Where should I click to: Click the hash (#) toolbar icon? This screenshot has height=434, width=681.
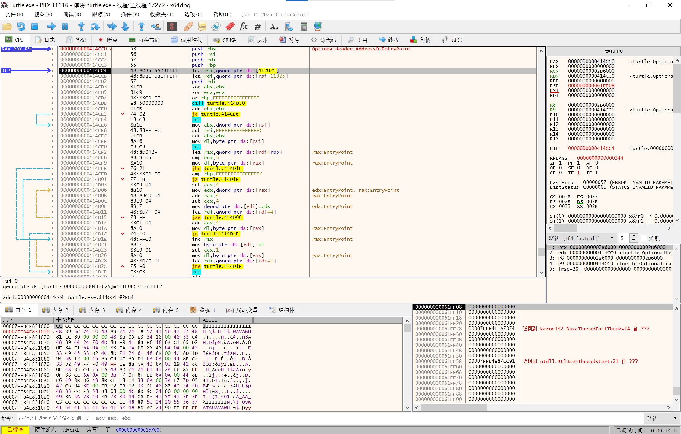pyautogui.click(x=257, y=27)
